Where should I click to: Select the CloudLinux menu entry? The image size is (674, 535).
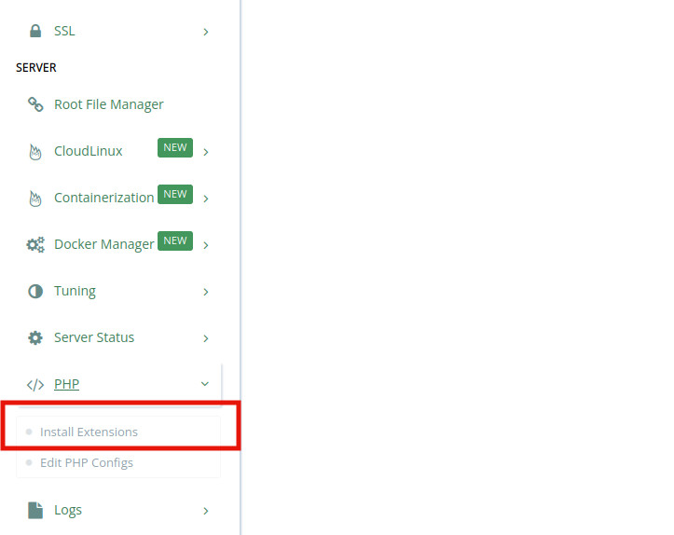(89, 151)
